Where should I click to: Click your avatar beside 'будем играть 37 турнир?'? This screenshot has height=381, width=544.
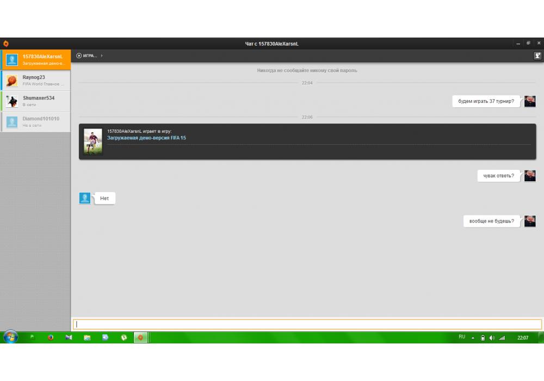[x=530, y=101]
